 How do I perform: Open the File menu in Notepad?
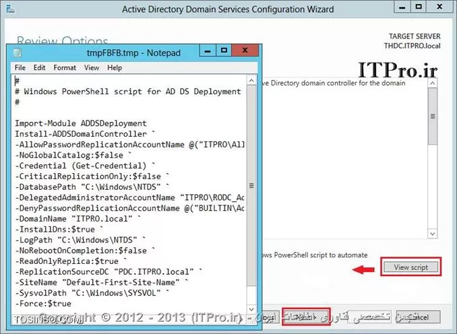20,68
